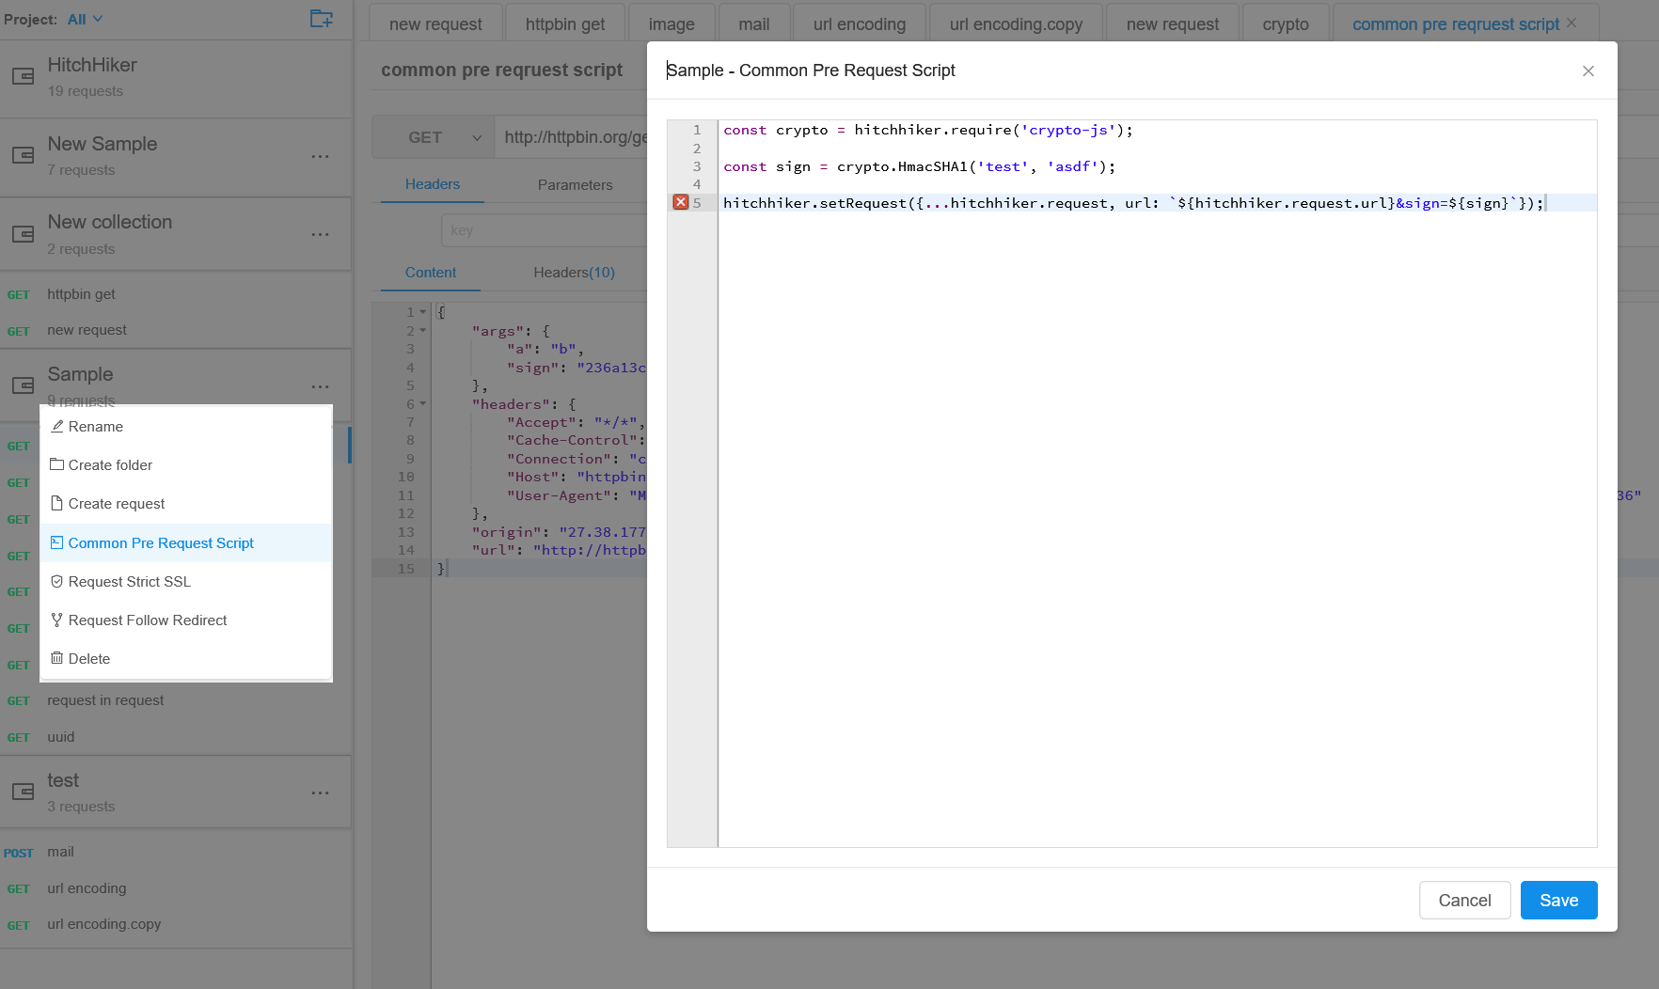Switch to the mail tab

pyautogui.click(x=754, y=24)
